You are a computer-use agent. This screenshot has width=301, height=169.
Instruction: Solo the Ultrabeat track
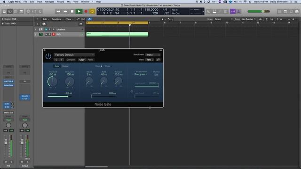pyautogui.click(x=49, y=29)
